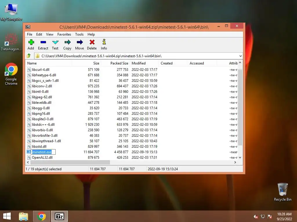Image resolution: width=297 pixels, height=222 pixels.
Task: Expand the address path dropdown
Action: (240, 56)
